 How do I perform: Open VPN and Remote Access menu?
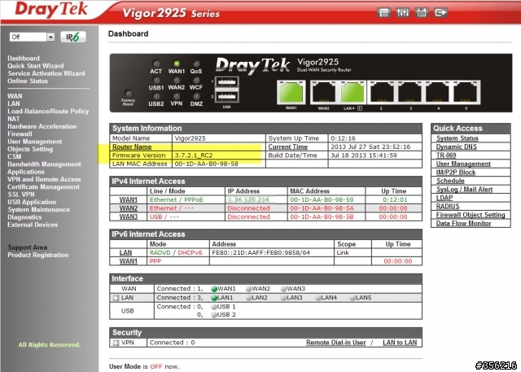(x=44, y=179)
